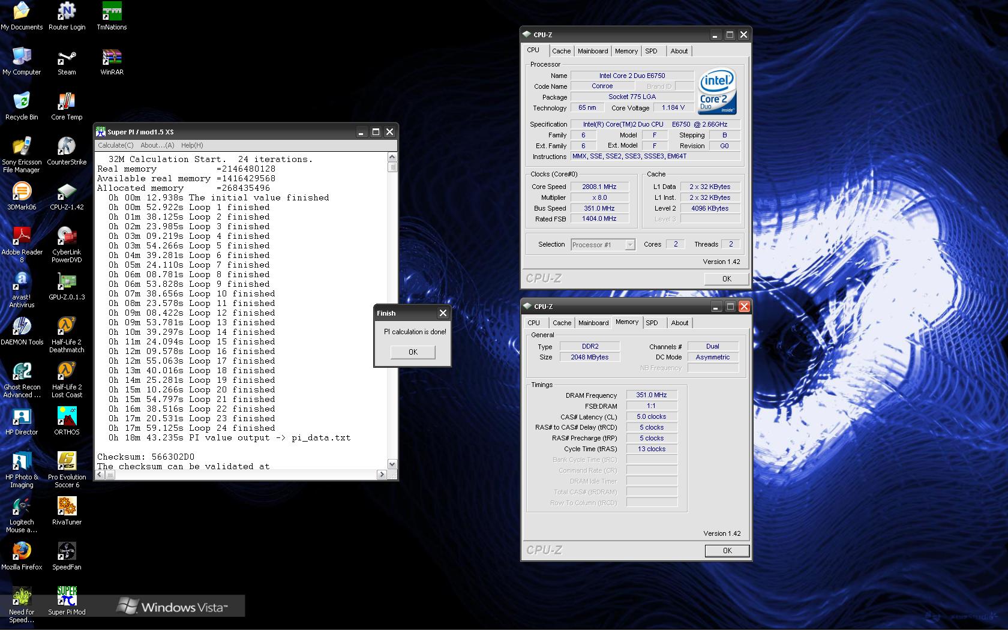Open HP Photo & Imaging icon

[22, 470]
